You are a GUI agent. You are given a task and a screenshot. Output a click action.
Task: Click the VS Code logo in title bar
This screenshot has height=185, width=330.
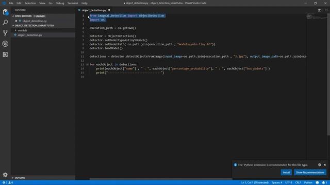(x=4, y=3)
